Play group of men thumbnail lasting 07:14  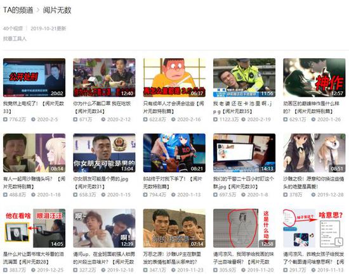(174, 228)
